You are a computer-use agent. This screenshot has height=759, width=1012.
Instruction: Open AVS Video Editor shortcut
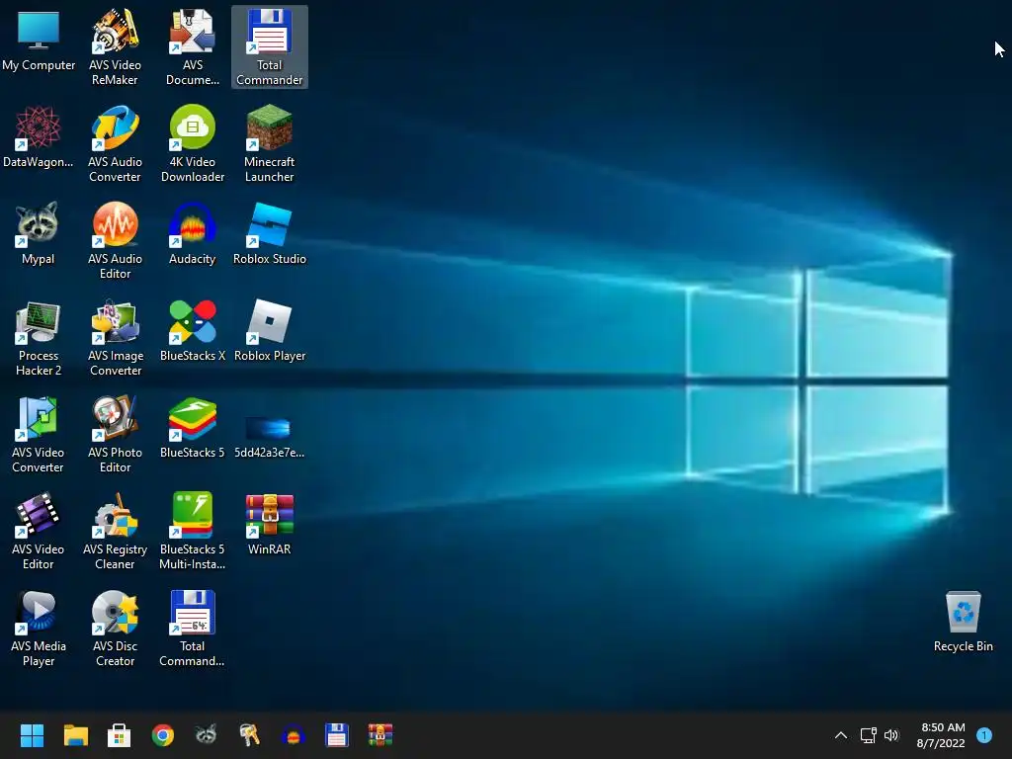click(x=39, y=531)
